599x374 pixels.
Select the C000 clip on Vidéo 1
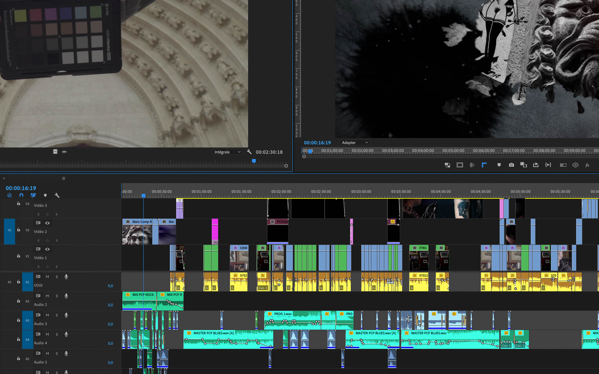239,257
